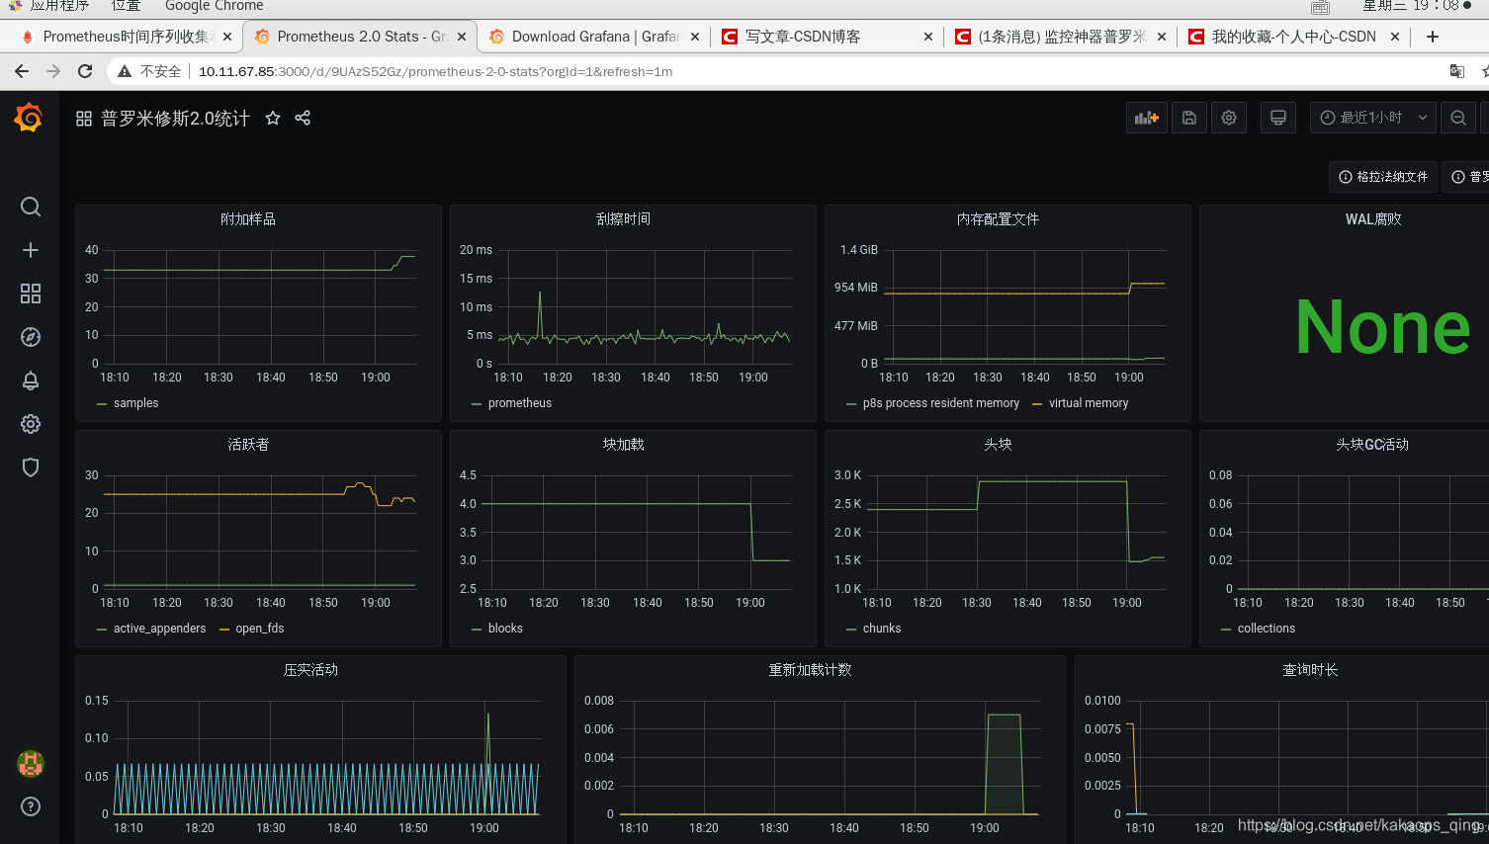Switch to the Prometheus 2.0 Stats tab

[x=361, y=37]
